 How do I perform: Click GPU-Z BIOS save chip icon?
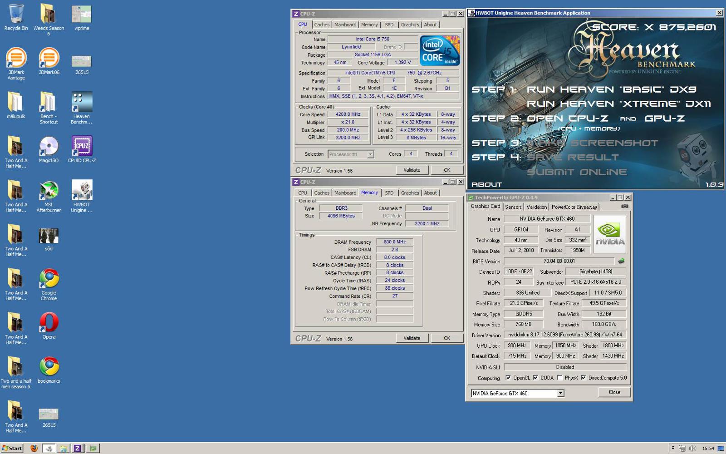(621, 261)
